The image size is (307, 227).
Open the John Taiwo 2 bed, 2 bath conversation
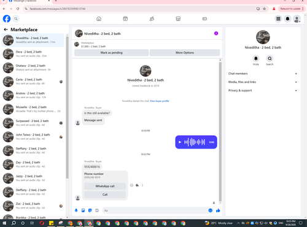click(33, 137)
